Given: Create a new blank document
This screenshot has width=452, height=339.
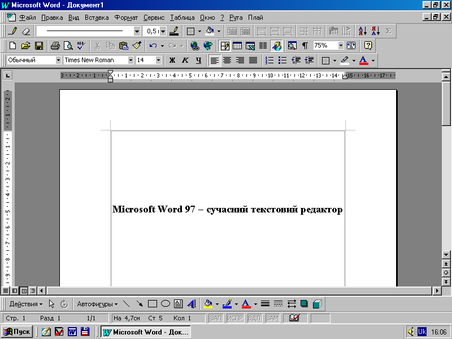Looking at the screenshot, I should click(12, 46).
